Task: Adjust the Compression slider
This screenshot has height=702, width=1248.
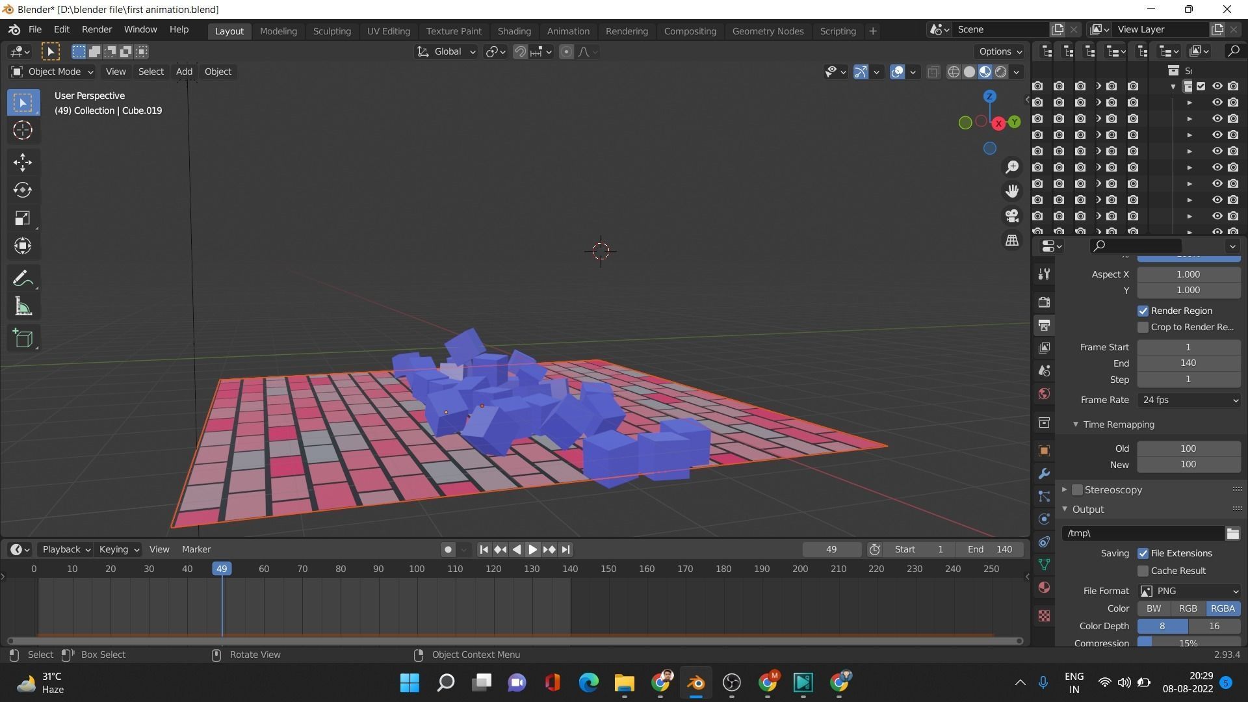Action: [x=1189, y=643]
